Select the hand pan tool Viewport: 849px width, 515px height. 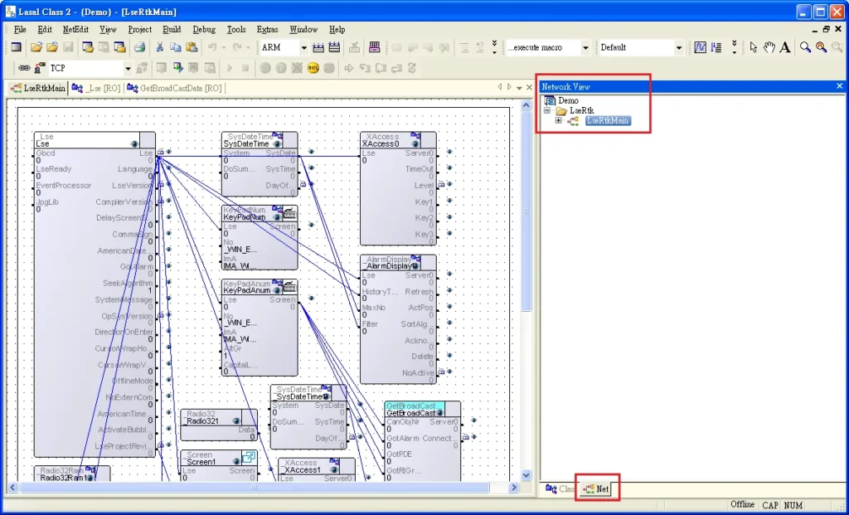tap(769, 47)
